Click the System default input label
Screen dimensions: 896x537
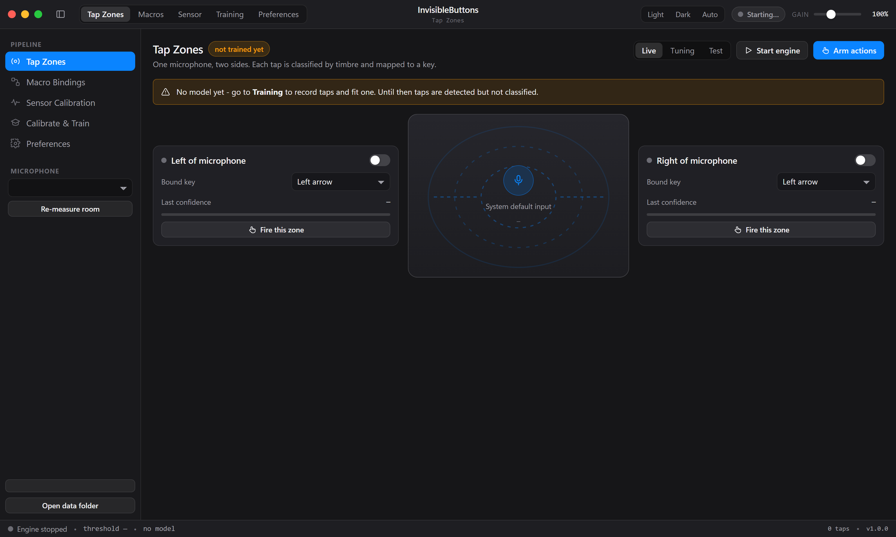tap(518, 206)
